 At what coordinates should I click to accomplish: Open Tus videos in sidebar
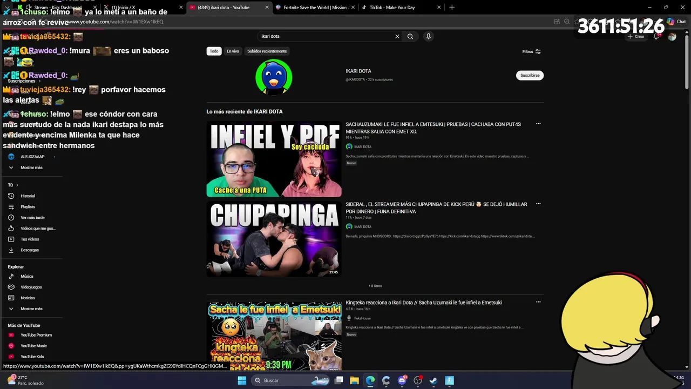pos(30,239)
